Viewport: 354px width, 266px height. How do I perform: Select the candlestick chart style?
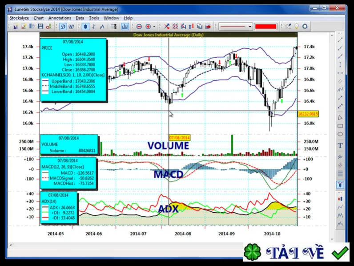pyautogui.click(x=85, y=27)
